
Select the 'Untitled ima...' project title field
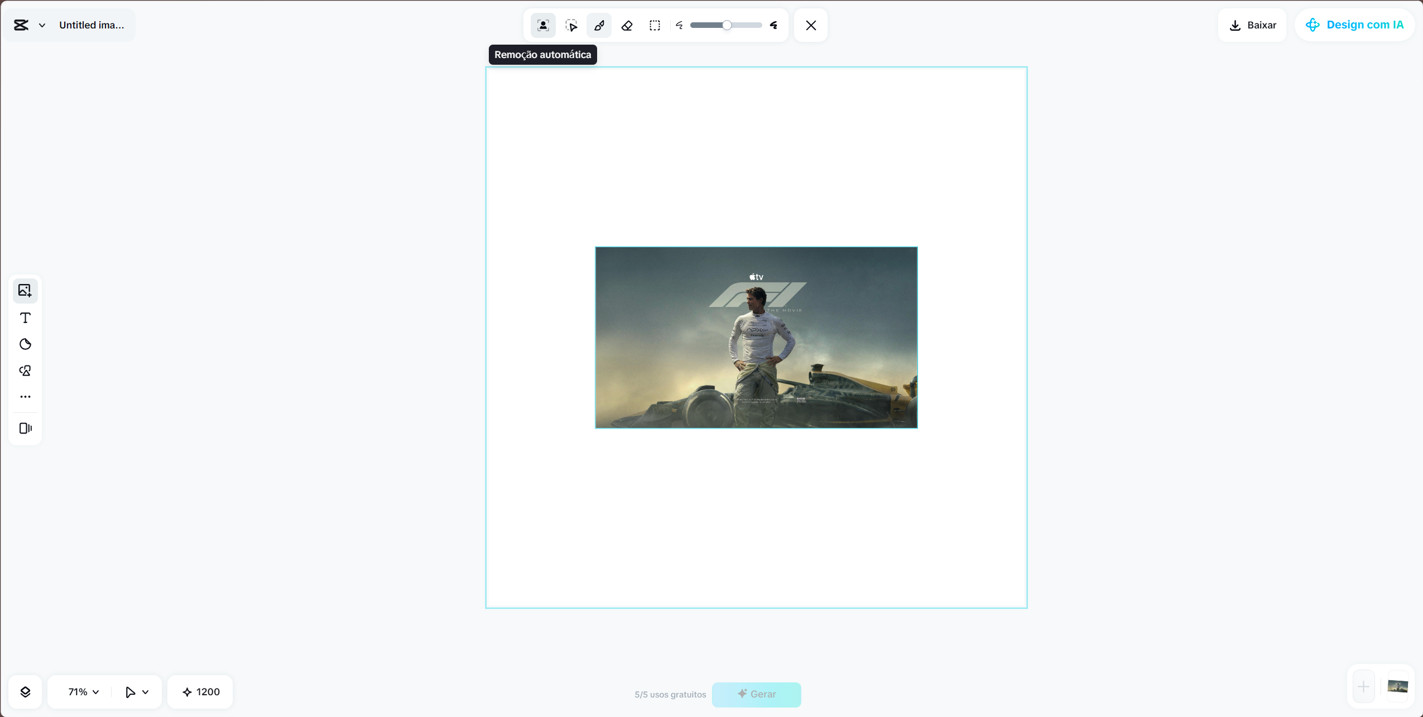click(x=92, y=25)
